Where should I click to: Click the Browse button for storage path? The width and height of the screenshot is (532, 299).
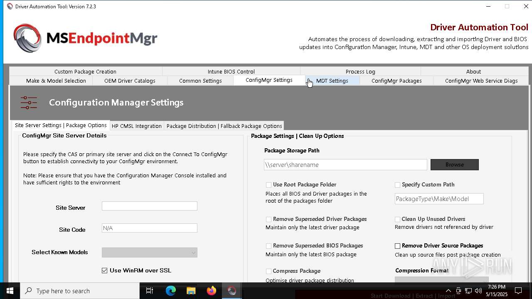click(455, 164)
